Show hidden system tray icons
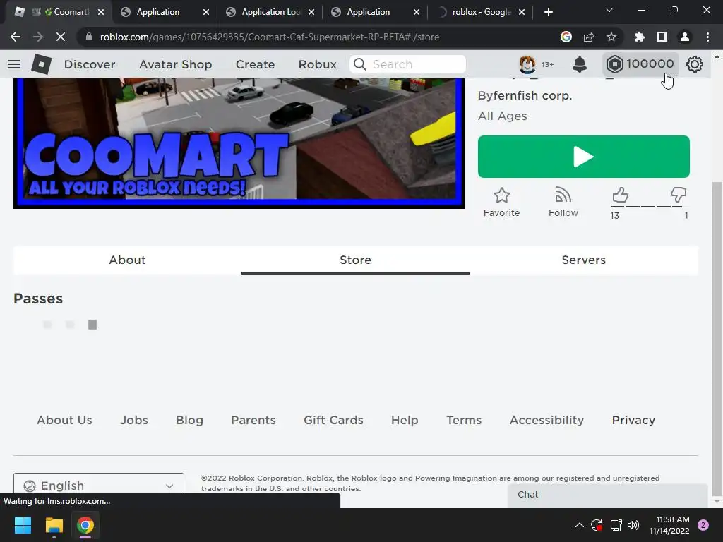The width and height of the screenshot is (723, 542). point(580,525)
